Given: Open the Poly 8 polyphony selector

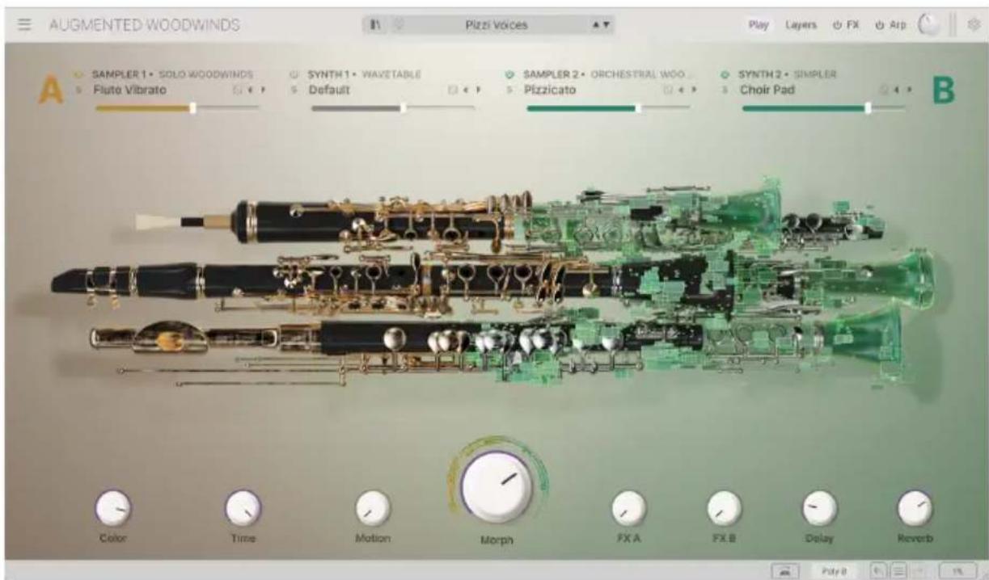Looking at the screenshot, I should 834,569.
